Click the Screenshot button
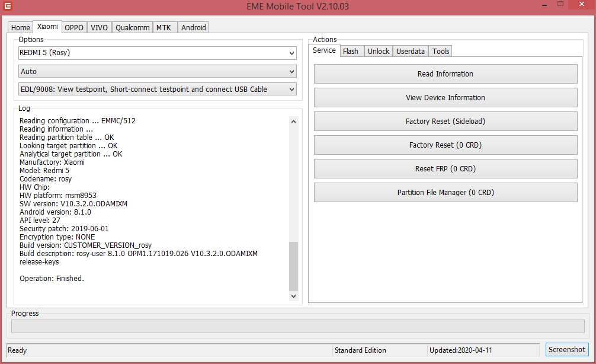 pyautogui.click(x=567, y=350)
